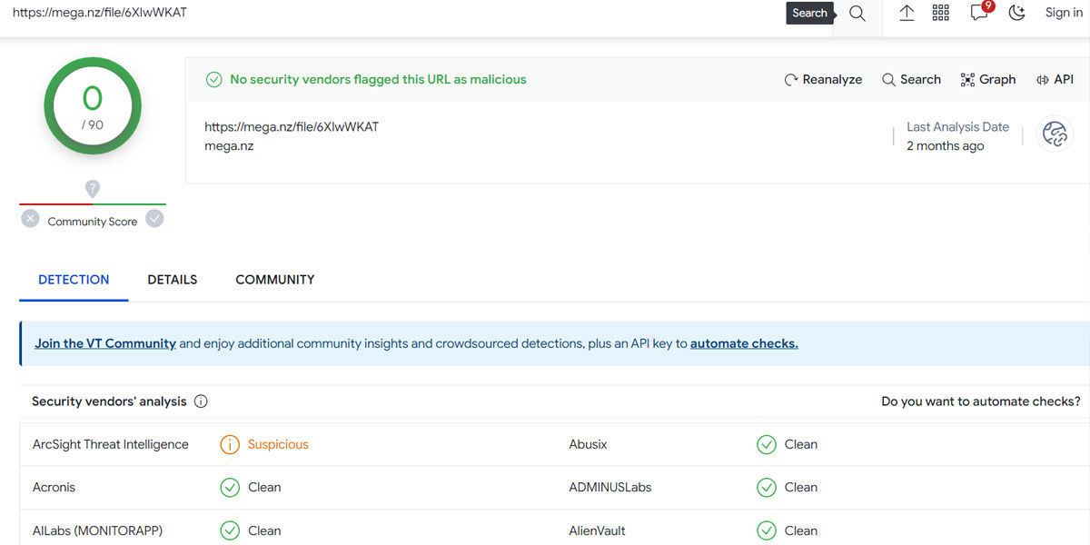
Task: Click the Sign in link
Action: coord(1064,13)
